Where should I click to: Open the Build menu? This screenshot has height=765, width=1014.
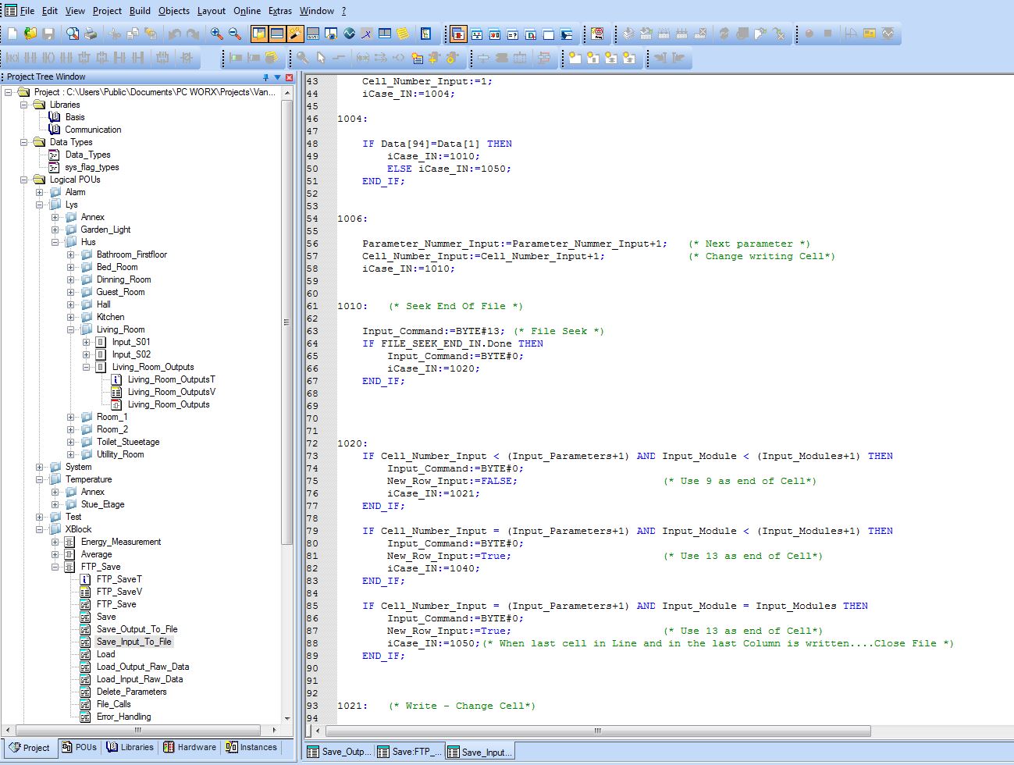coord(140,11)
